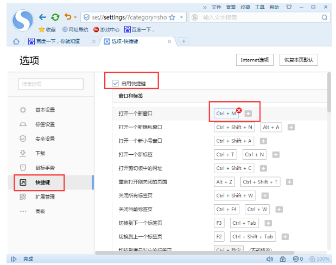Screen dimensions: 336x265
Task: Edit the Alt + A shortcut box
Action: pos(271,127)
